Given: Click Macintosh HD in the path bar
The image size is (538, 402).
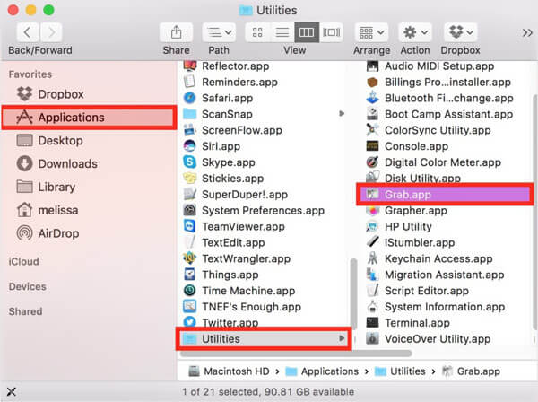Looking at the screenshot, I should tap(229, 371).
